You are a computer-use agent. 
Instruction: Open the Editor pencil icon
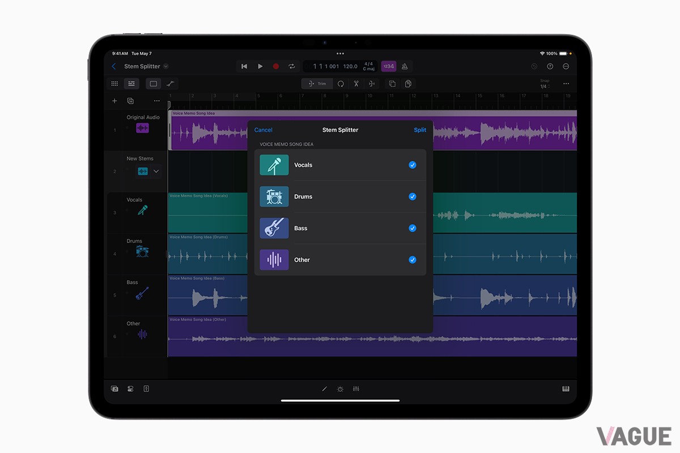pyautogui.click(x=325, y=389)
